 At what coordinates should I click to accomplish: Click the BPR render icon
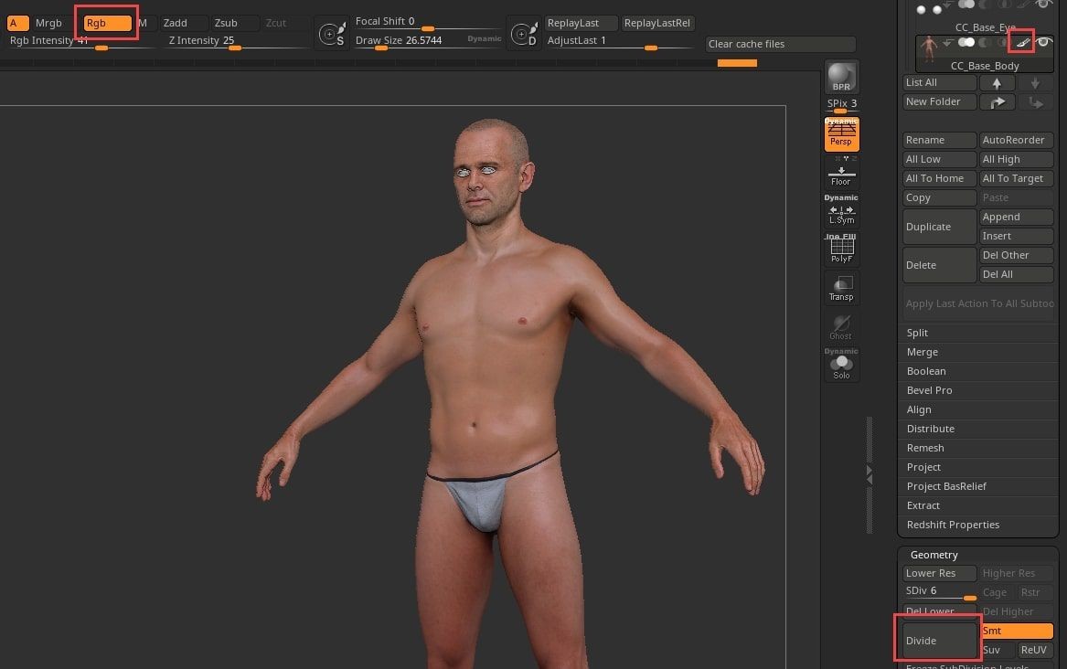(840, 77)
